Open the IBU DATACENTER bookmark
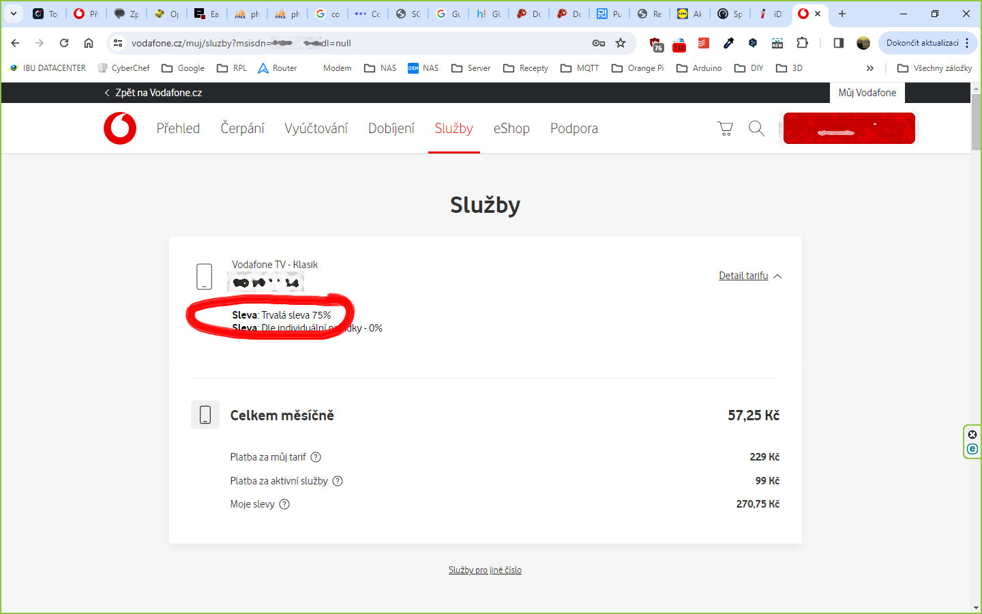The width and height of the screenshot is (982, 614). [x=47, y=68]
